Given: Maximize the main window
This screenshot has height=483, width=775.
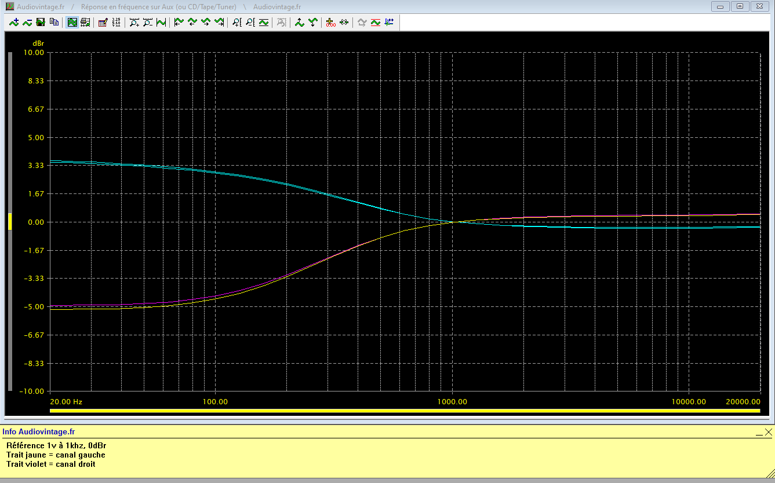Looking at the screenshot, I should pyautogui.click(x=740, y=6).
